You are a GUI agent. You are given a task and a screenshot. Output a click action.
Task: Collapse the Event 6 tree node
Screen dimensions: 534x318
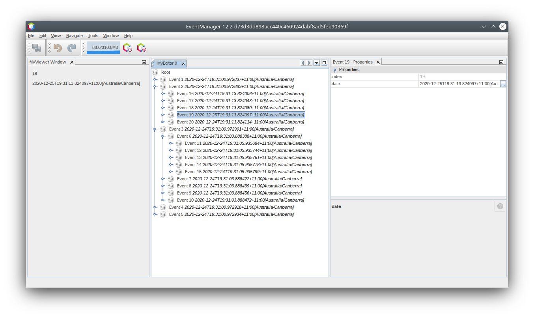coord(163,136)
